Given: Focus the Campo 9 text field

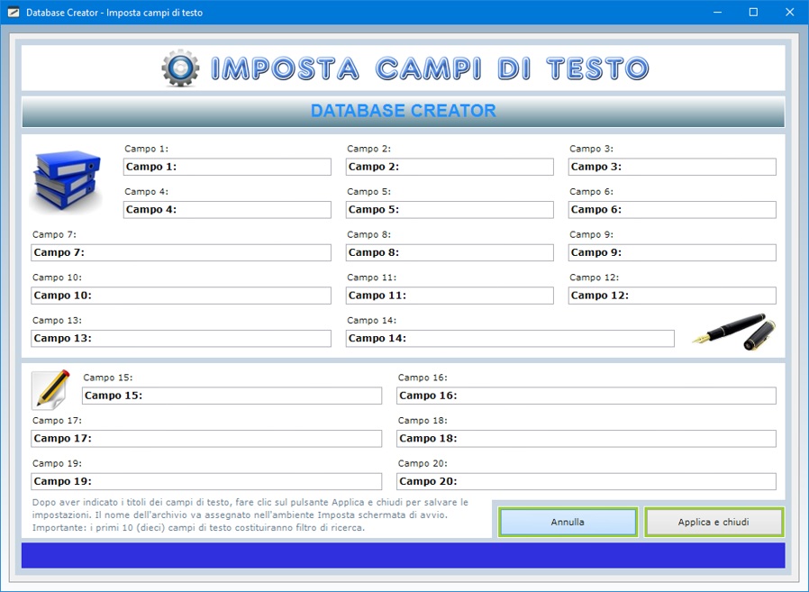Looking at the screenshot, I should 672,252.
